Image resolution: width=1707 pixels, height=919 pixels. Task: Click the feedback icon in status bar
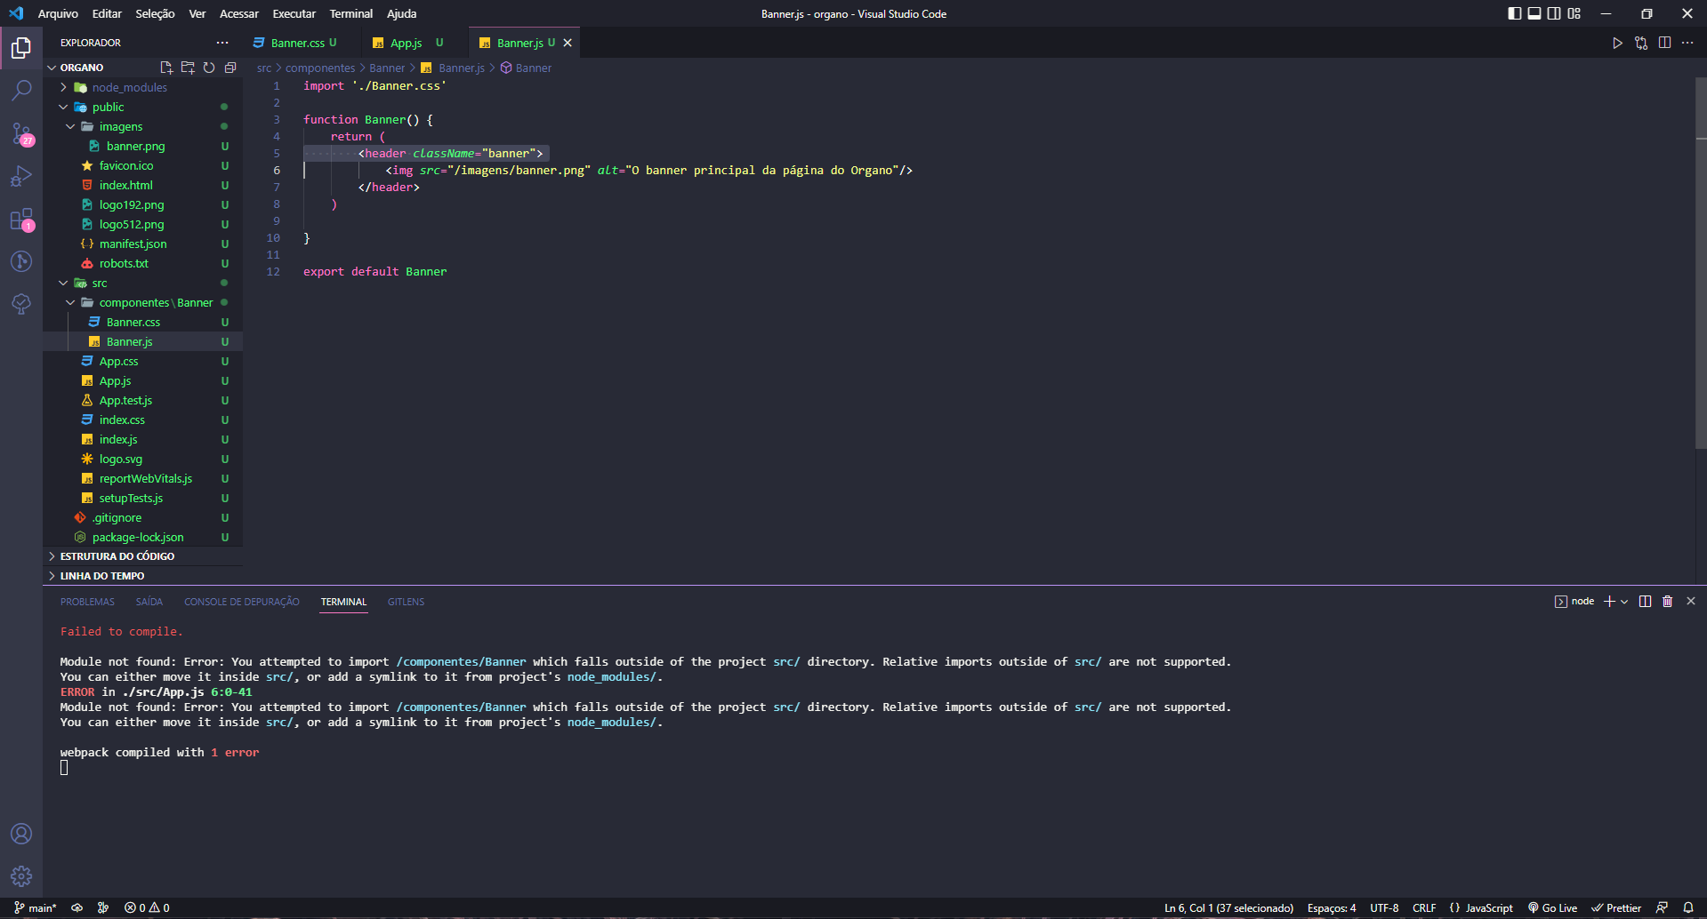click(x=1662, y=908)
